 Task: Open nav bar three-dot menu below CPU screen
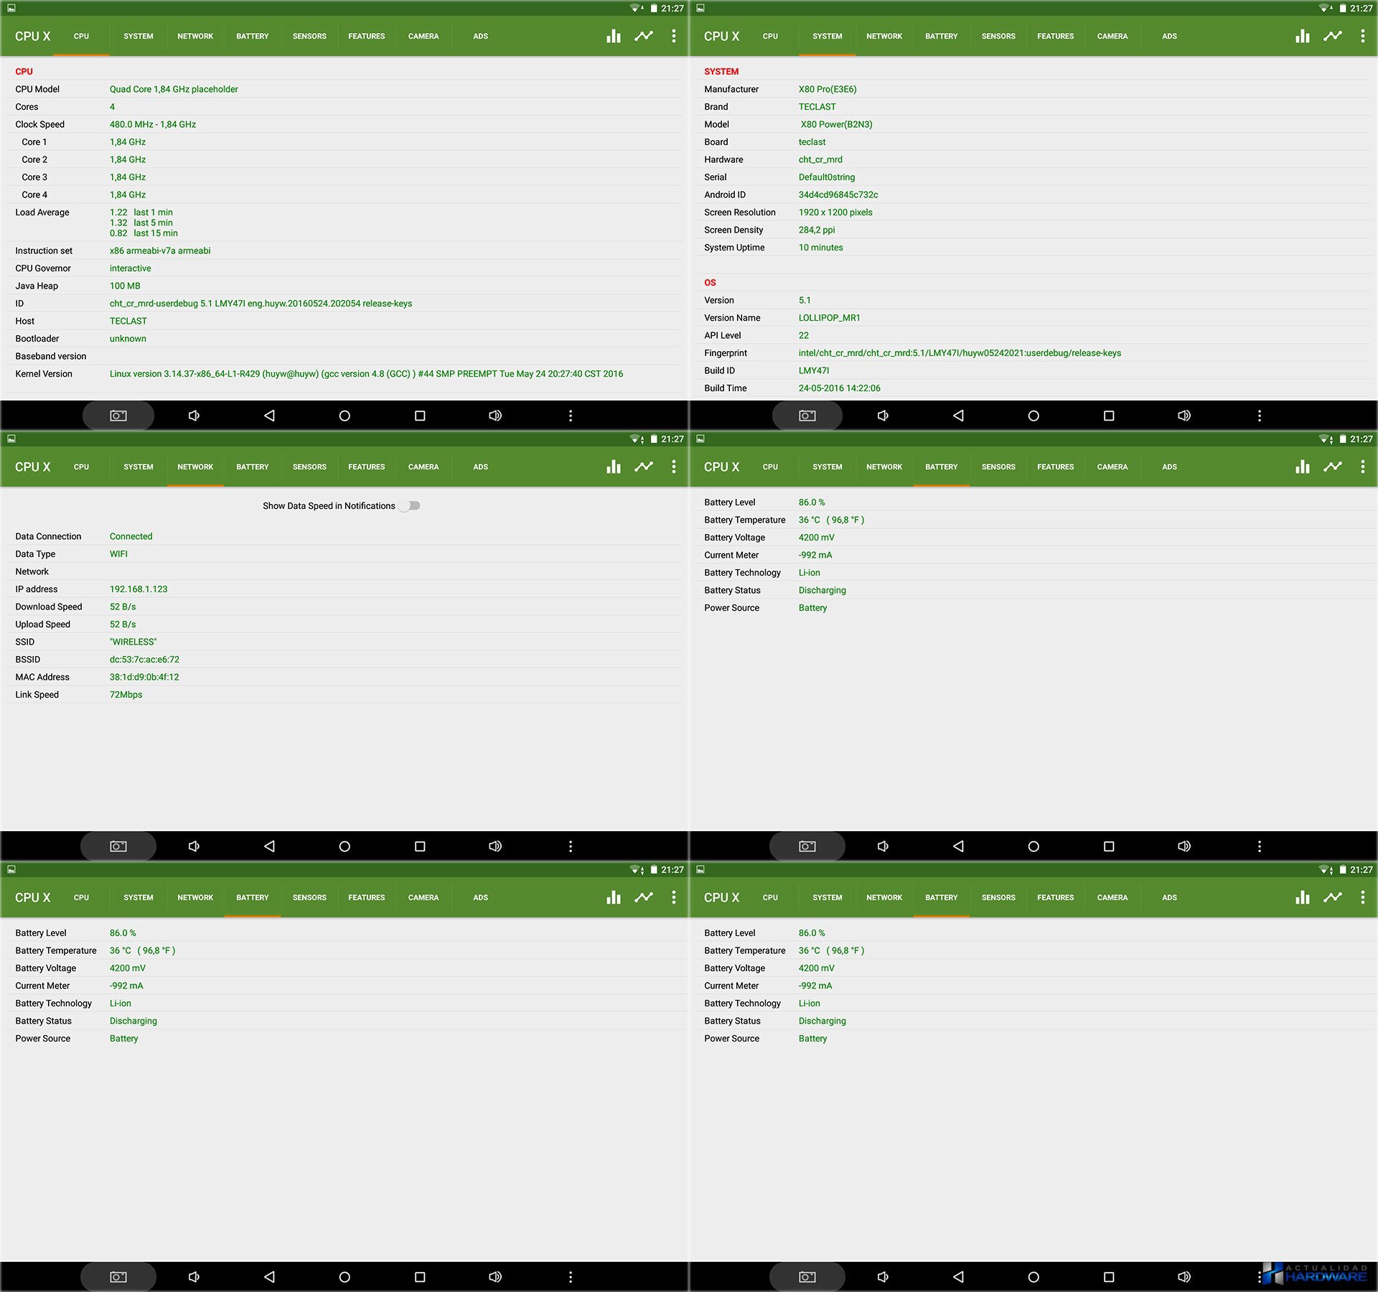(x=571, y=416)
